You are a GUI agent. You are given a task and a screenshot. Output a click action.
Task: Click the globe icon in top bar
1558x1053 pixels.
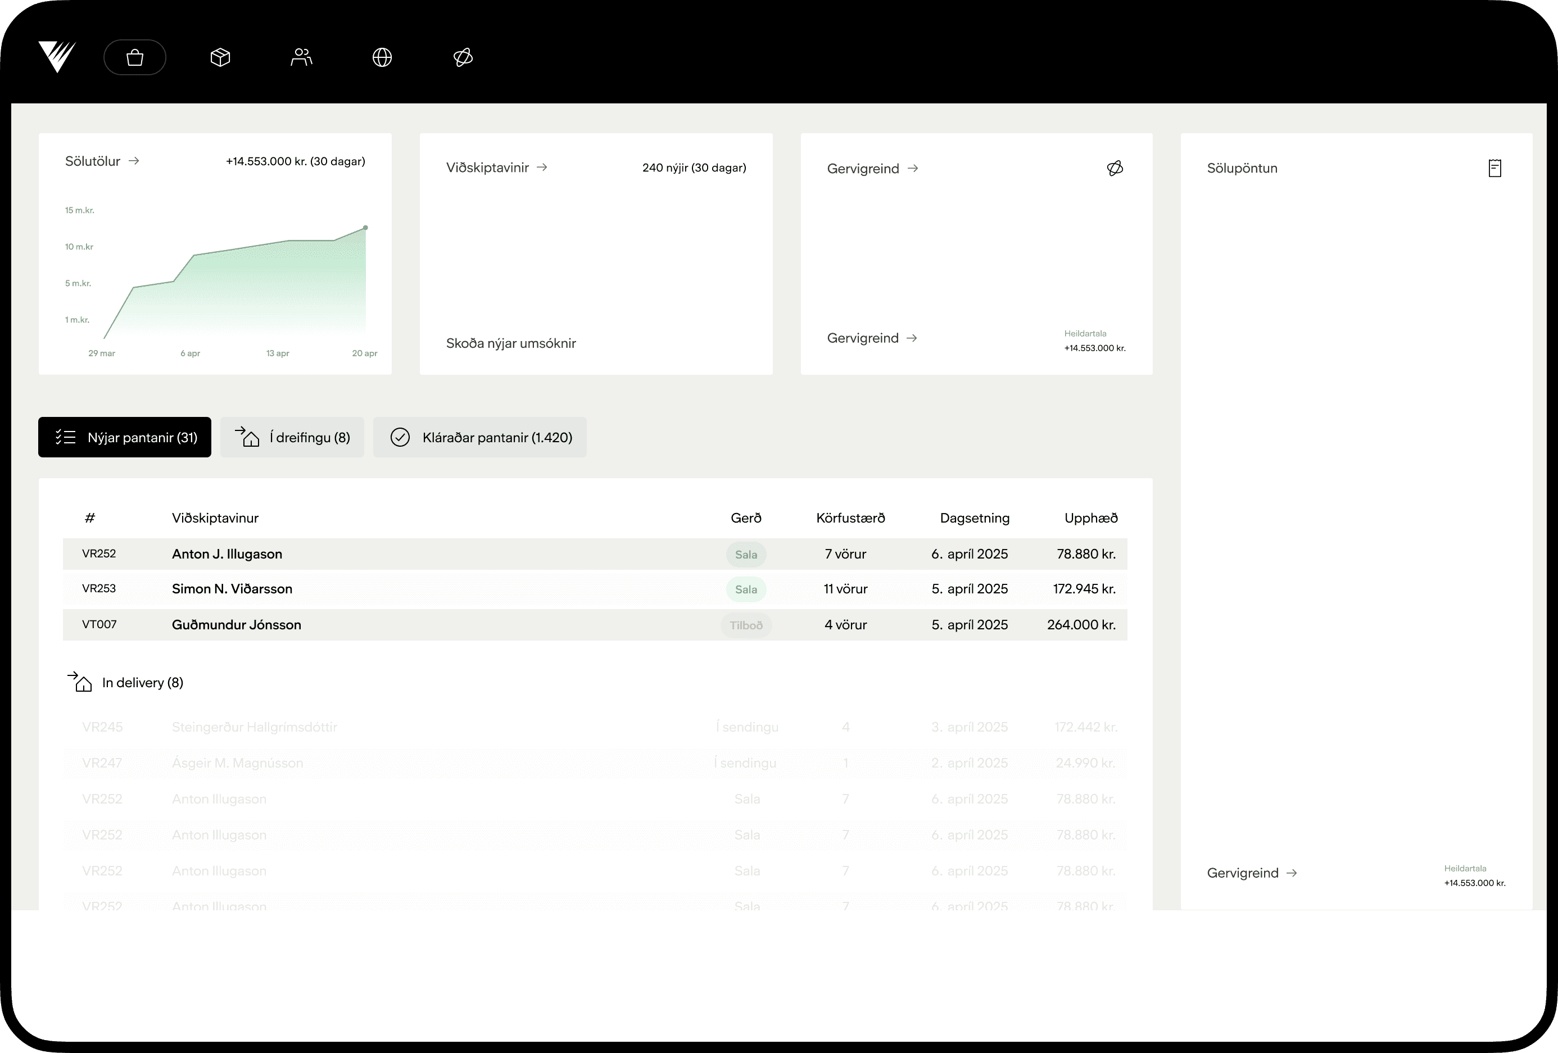382,58
